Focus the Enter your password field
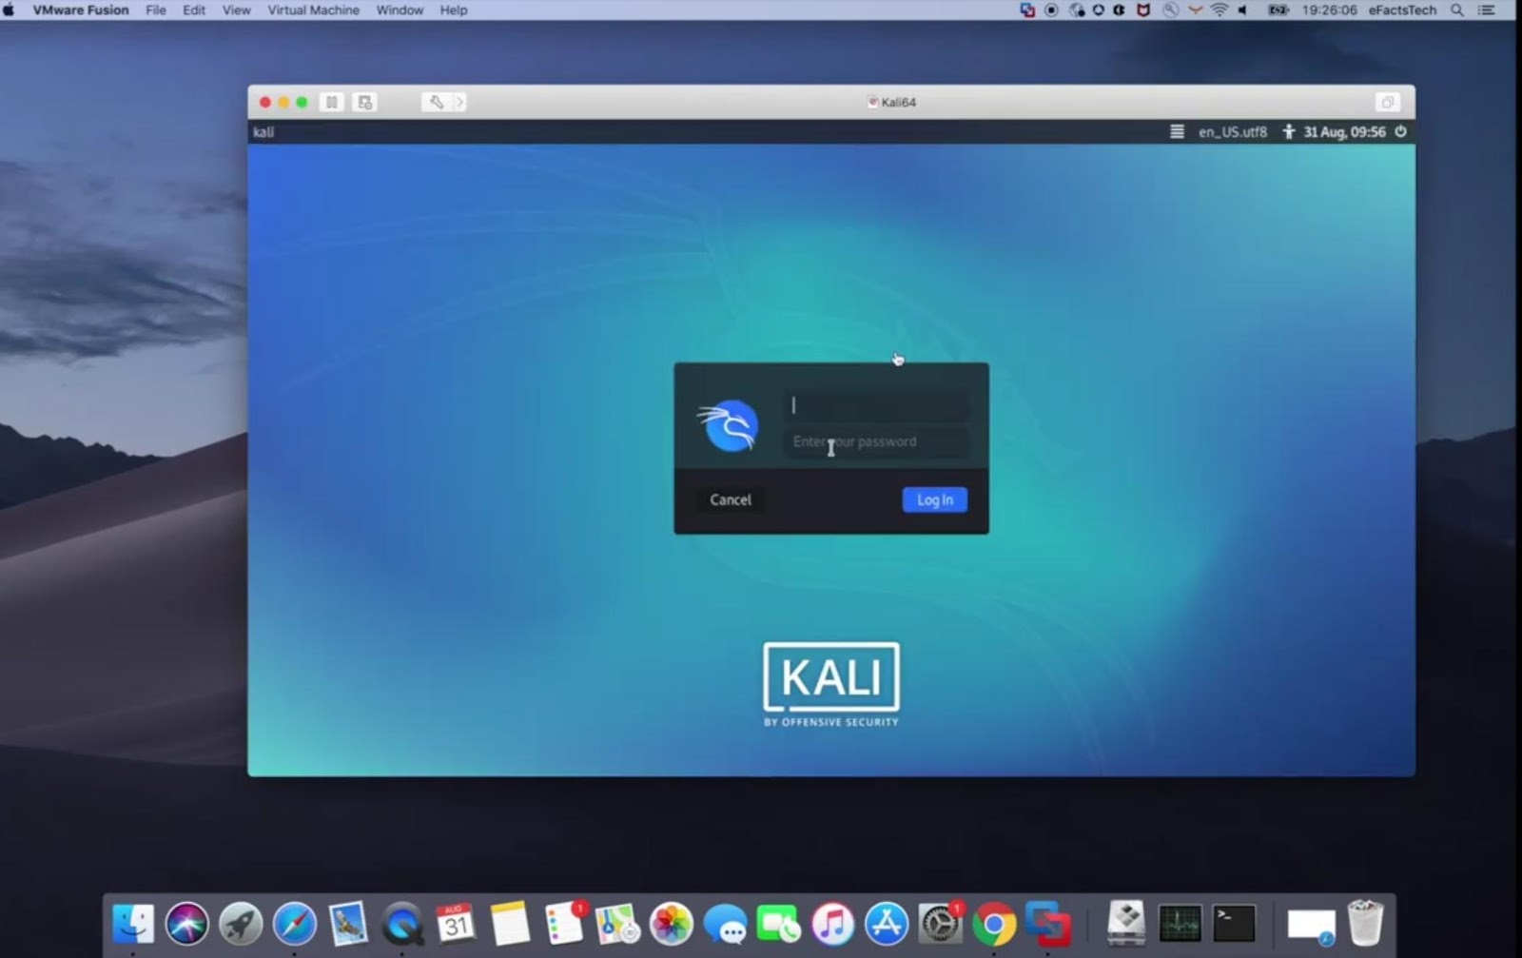The image size is (1522, 958). (x=875, y=441)
